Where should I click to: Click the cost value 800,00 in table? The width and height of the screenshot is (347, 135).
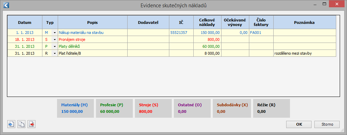click(x=214, y=40)
